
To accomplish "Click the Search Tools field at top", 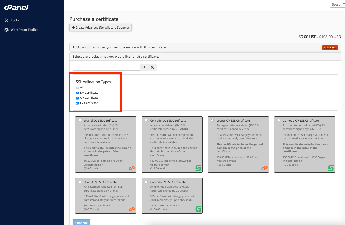I will point(338,4).
